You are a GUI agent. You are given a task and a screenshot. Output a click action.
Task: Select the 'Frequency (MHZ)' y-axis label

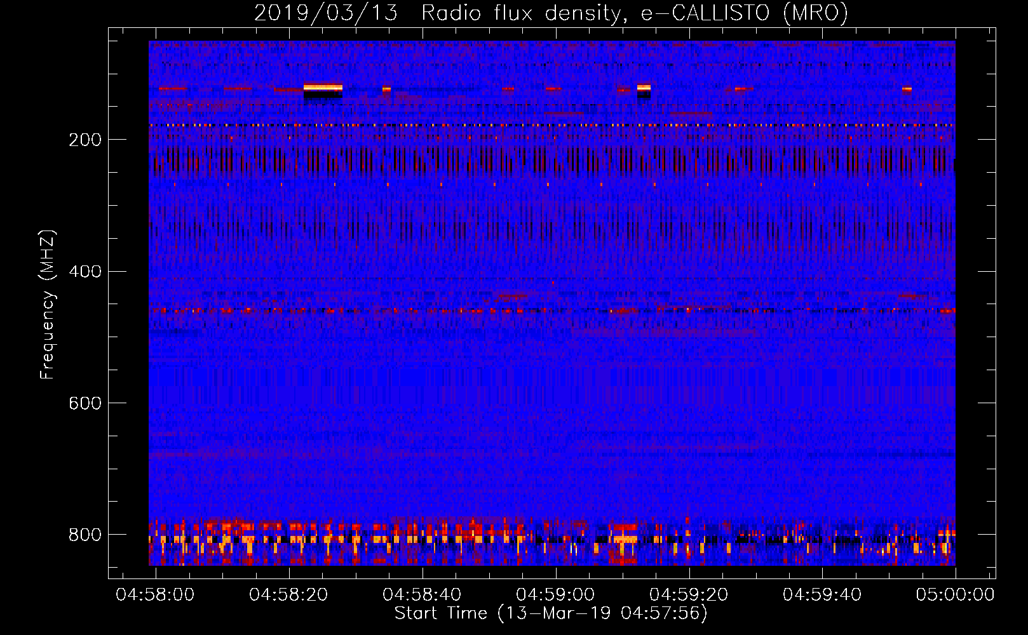47,304
